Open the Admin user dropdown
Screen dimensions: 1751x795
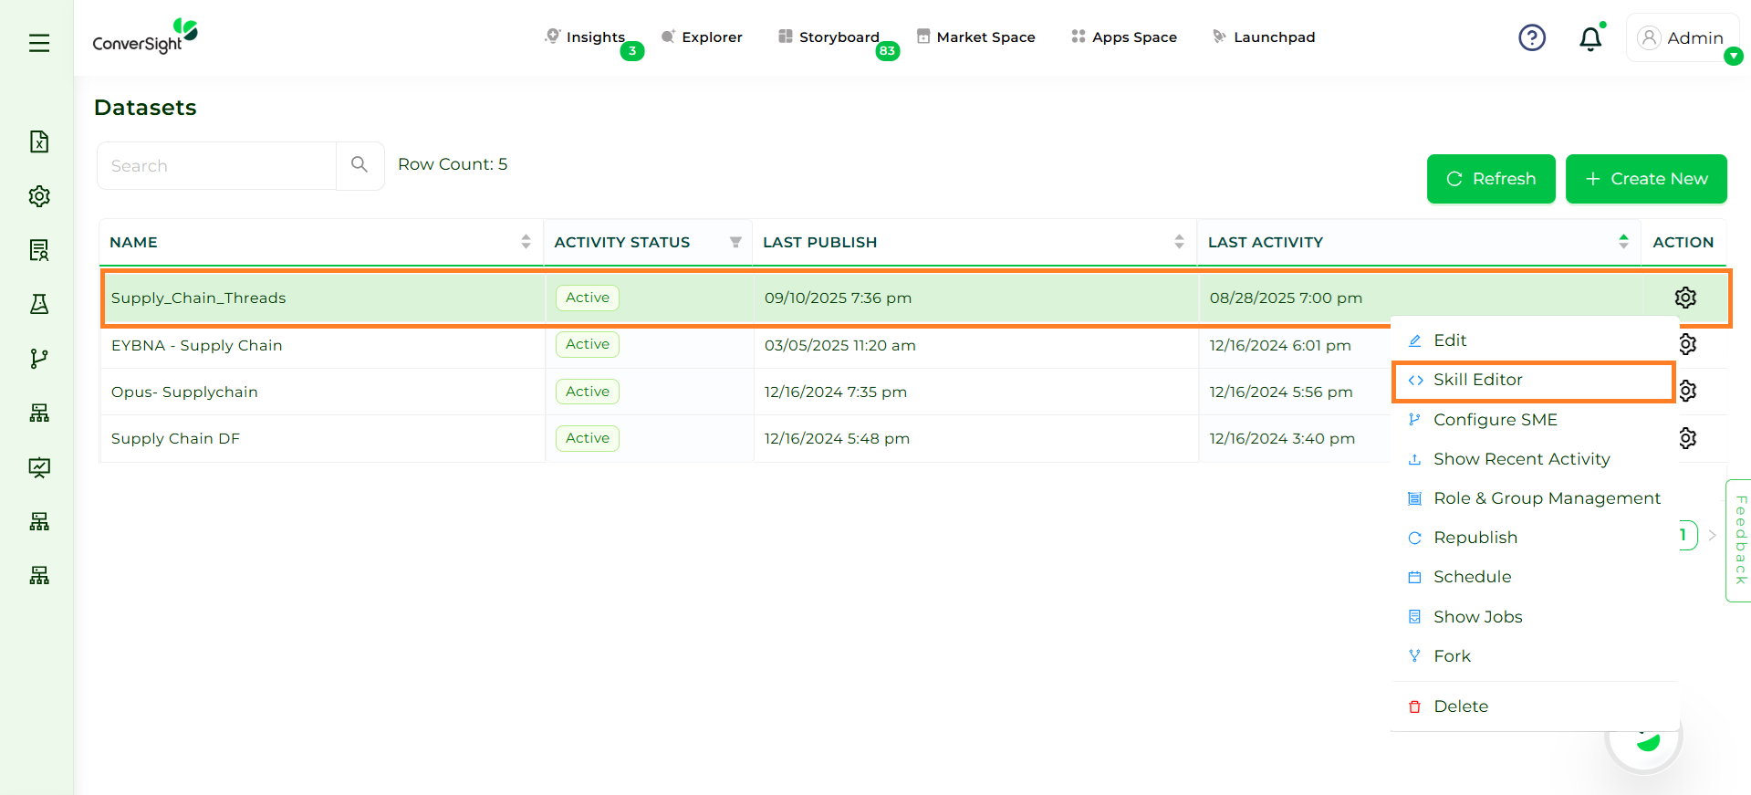(x=1683, y=38)
